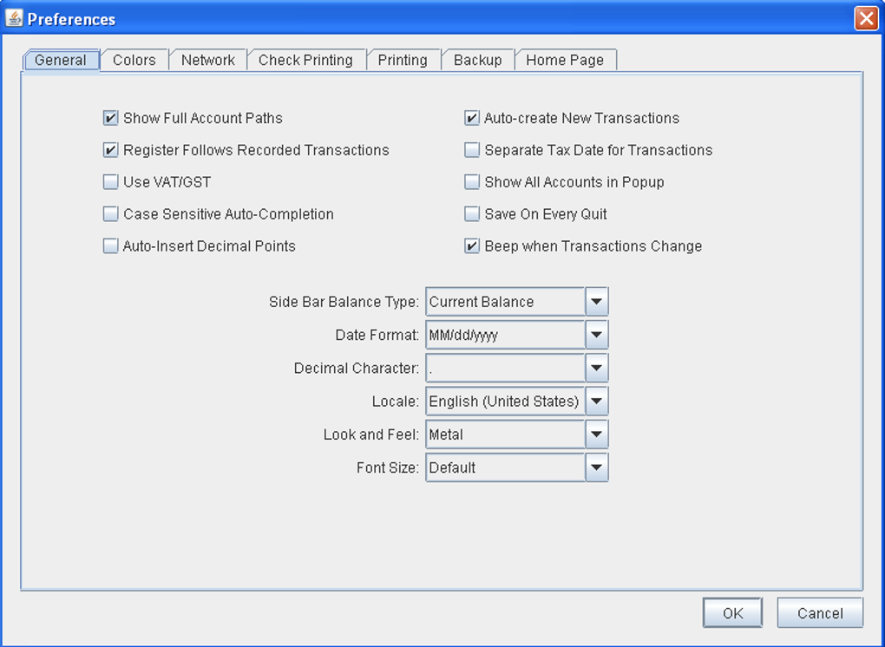
Task: Enable Separate Tax Date for Transactions
Action: point(472,150)
